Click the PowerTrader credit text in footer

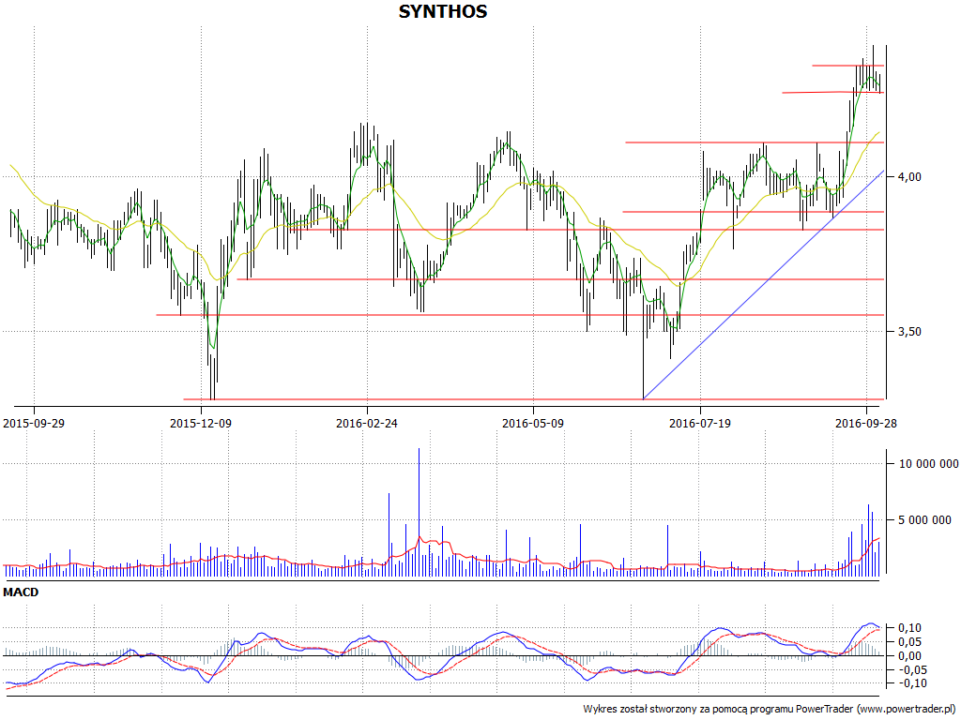tap(770, 709)
